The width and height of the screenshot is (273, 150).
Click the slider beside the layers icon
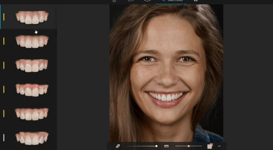141,146
